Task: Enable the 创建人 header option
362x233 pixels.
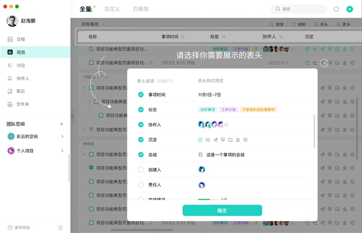Action: click(141, 170)
